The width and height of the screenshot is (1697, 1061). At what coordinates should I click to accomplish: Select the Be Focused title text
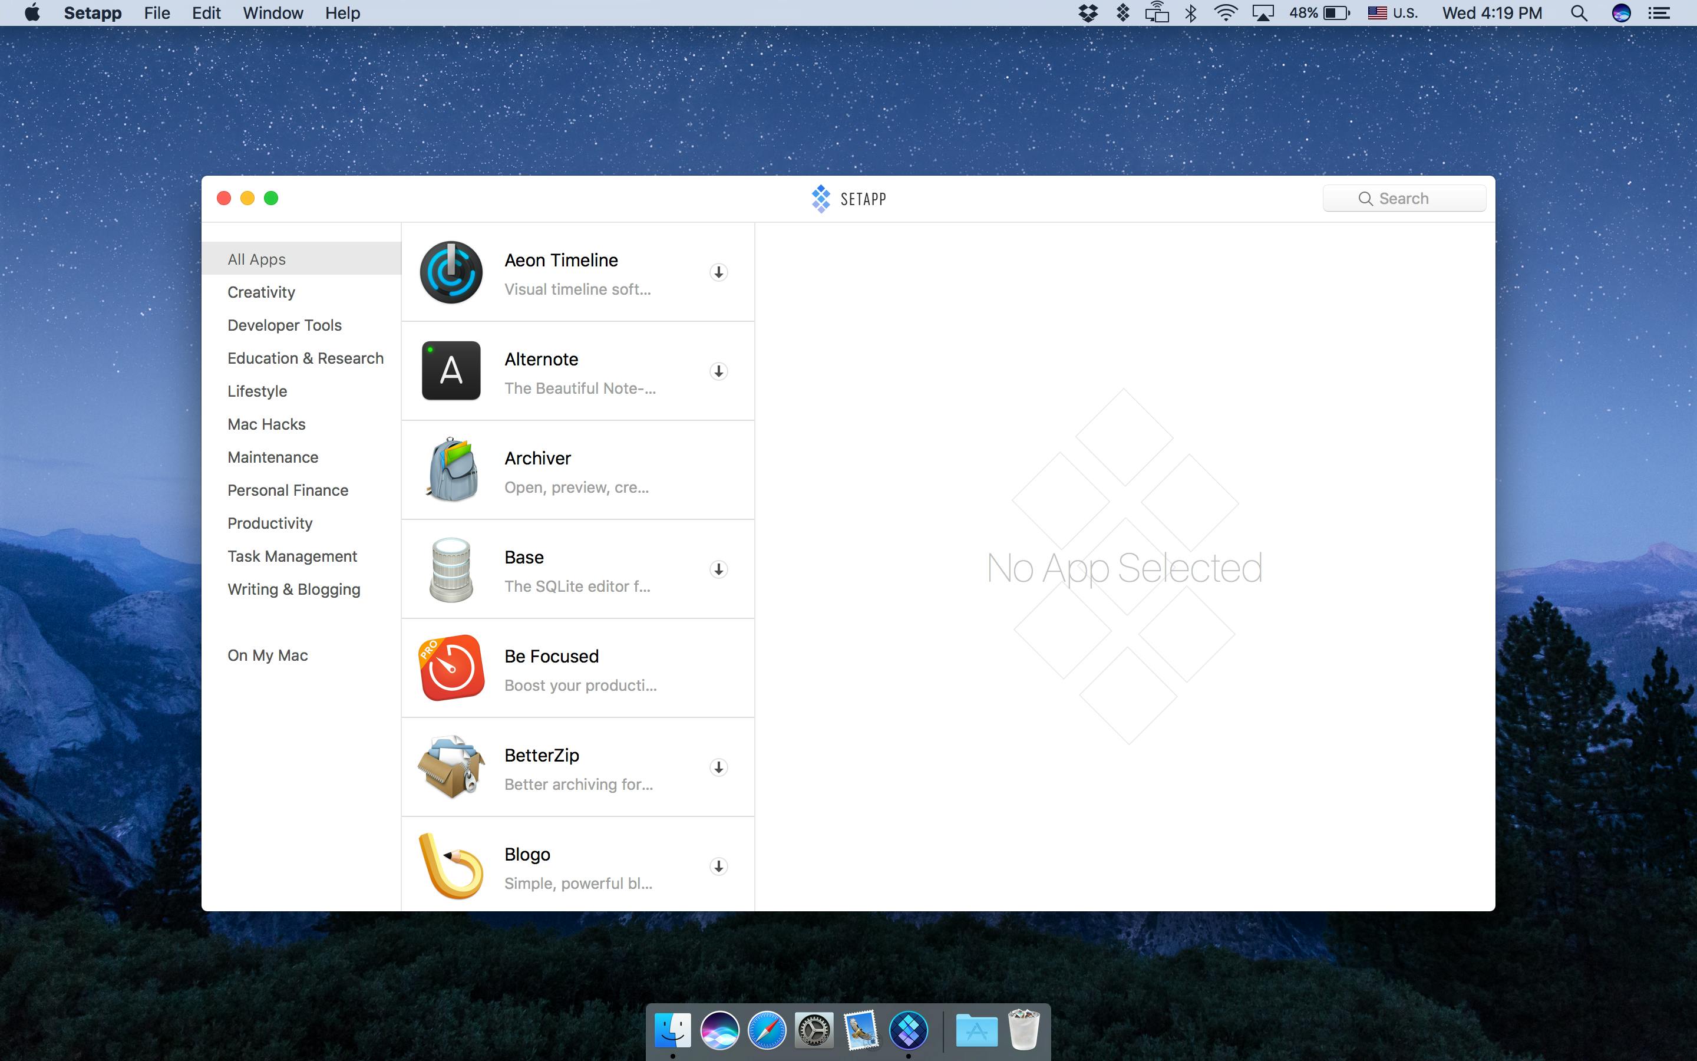click(x=552, y=656)
